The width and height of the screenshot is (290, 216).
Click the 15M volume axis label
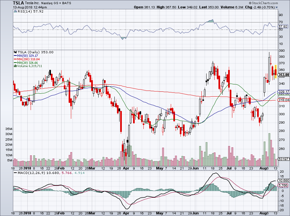pyautogui.click(x=9, y=150)
